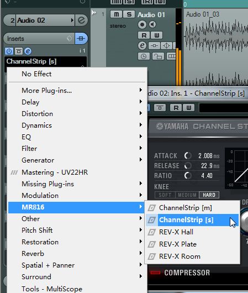Image resolution: width=248 pixels, height=293 pixels.
Task: Open Modulation submenu
Action: point(77,196)
